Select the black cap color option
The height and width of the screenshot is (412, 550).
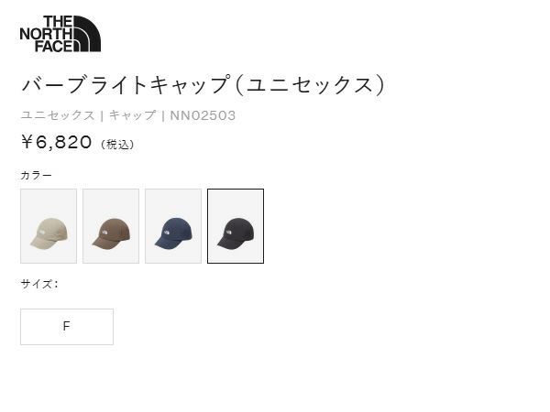(236, 226)
